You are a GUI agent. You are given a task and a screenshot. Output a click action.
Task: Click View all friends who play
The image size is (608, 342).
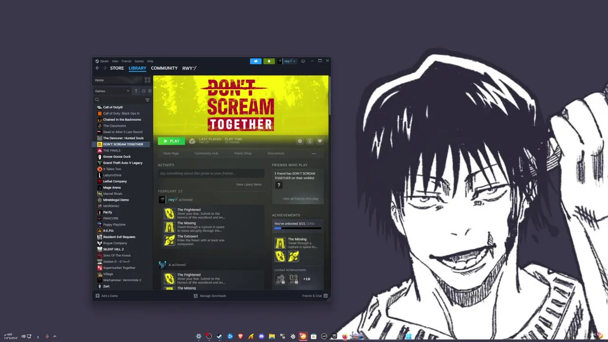point(301,199)
